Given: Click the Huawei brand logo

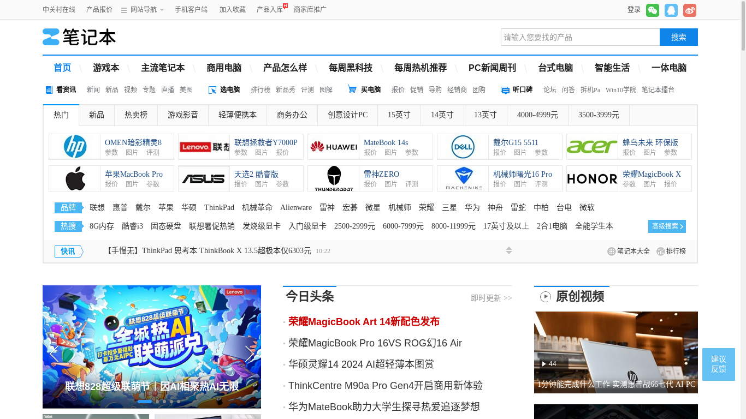Looking at the screenshot, I should (334, 147).
